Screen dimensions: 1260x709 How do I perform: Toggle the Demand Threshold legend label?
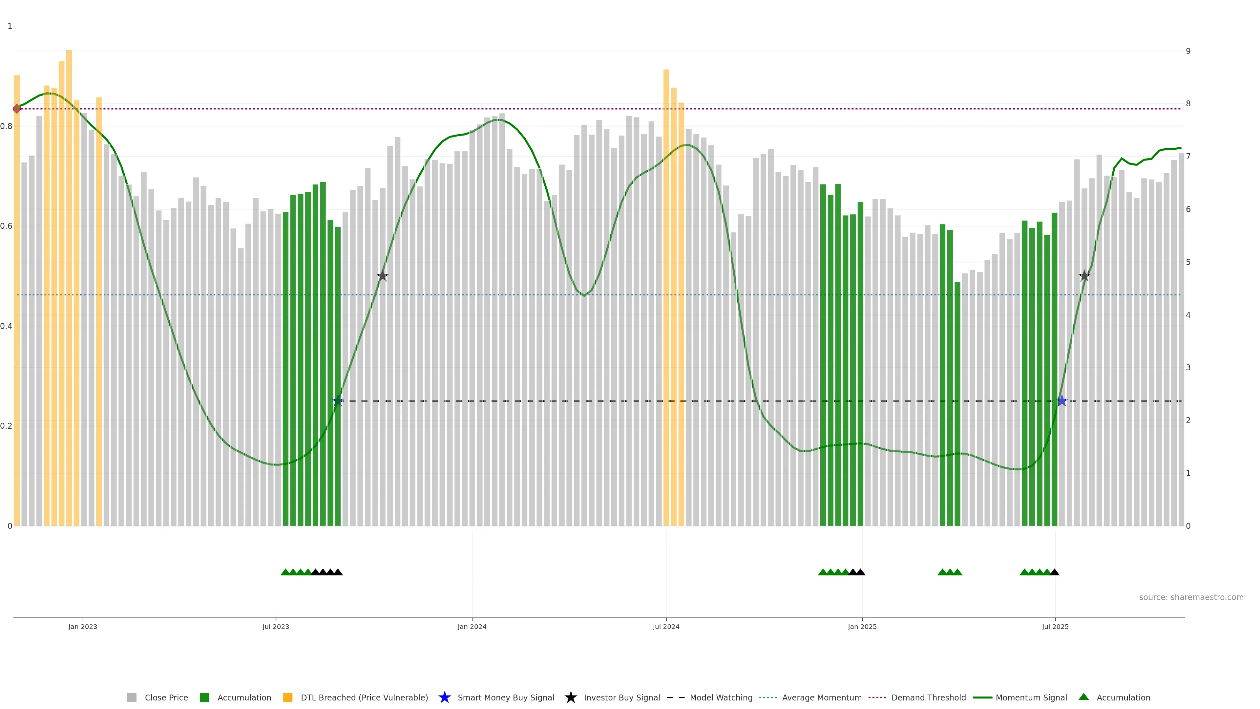pyautogui.click(x=928, y=697)
